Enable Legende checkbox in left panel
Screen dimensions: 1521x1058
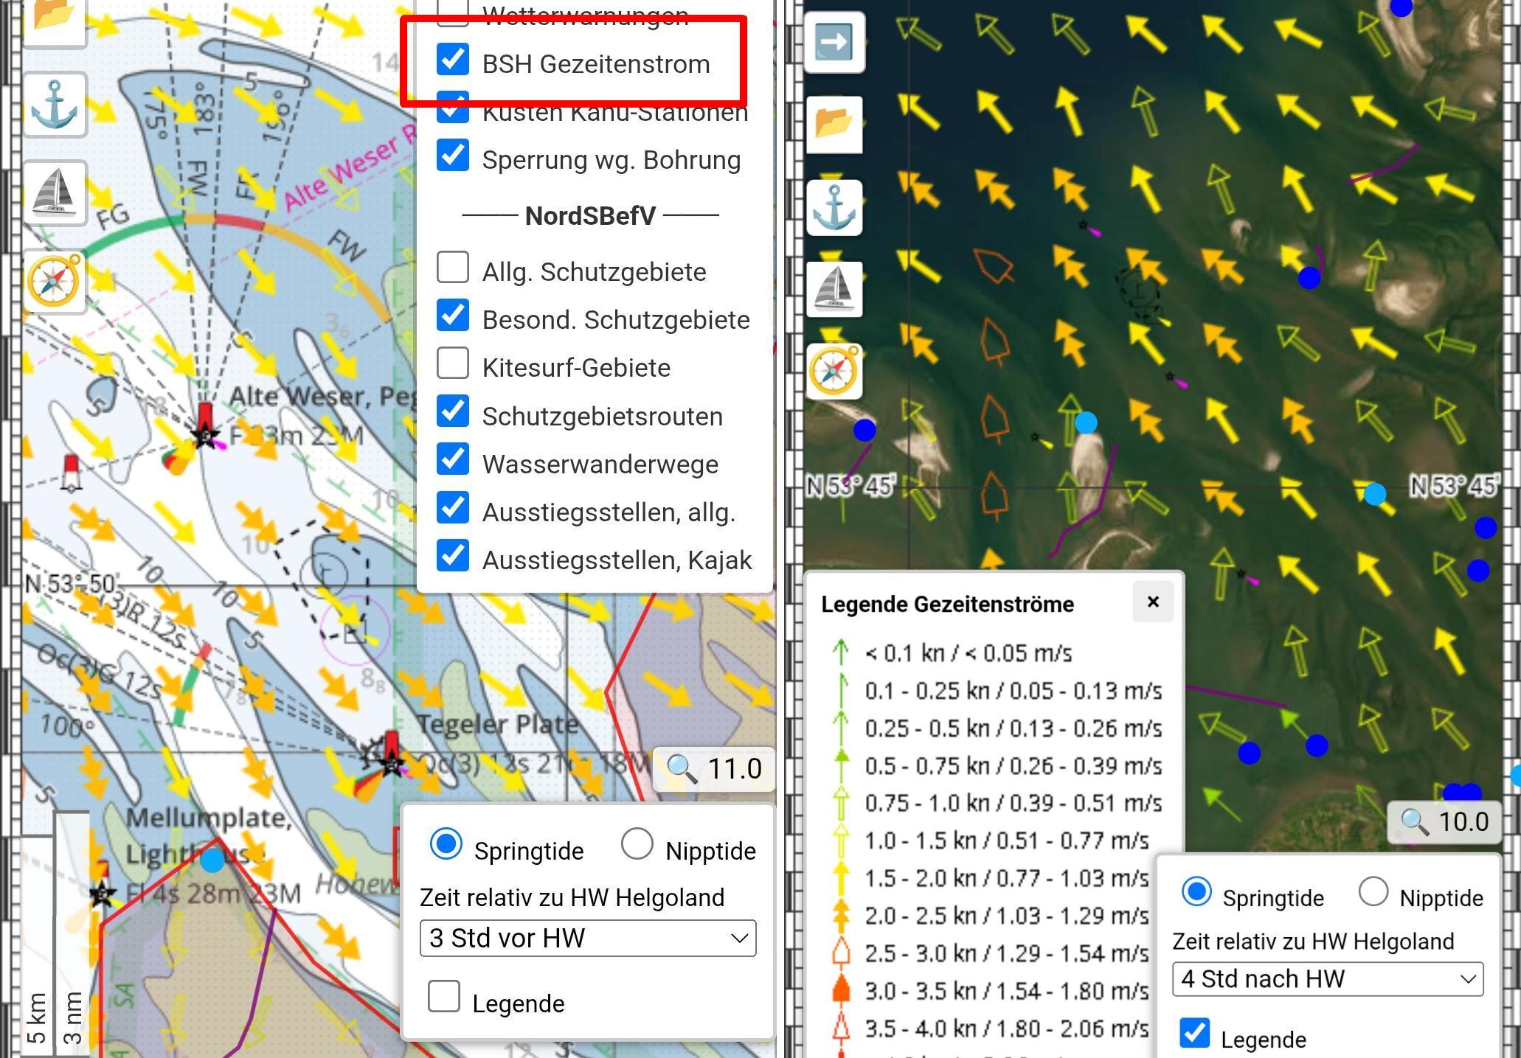tap(444, 997)
